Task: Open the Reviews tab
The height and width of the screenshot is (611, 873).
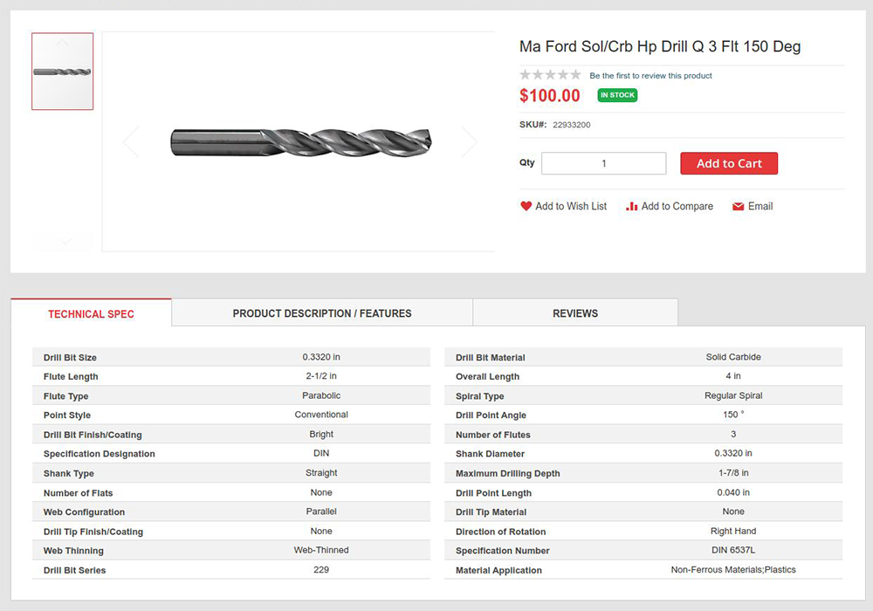Action: point(575,312)
